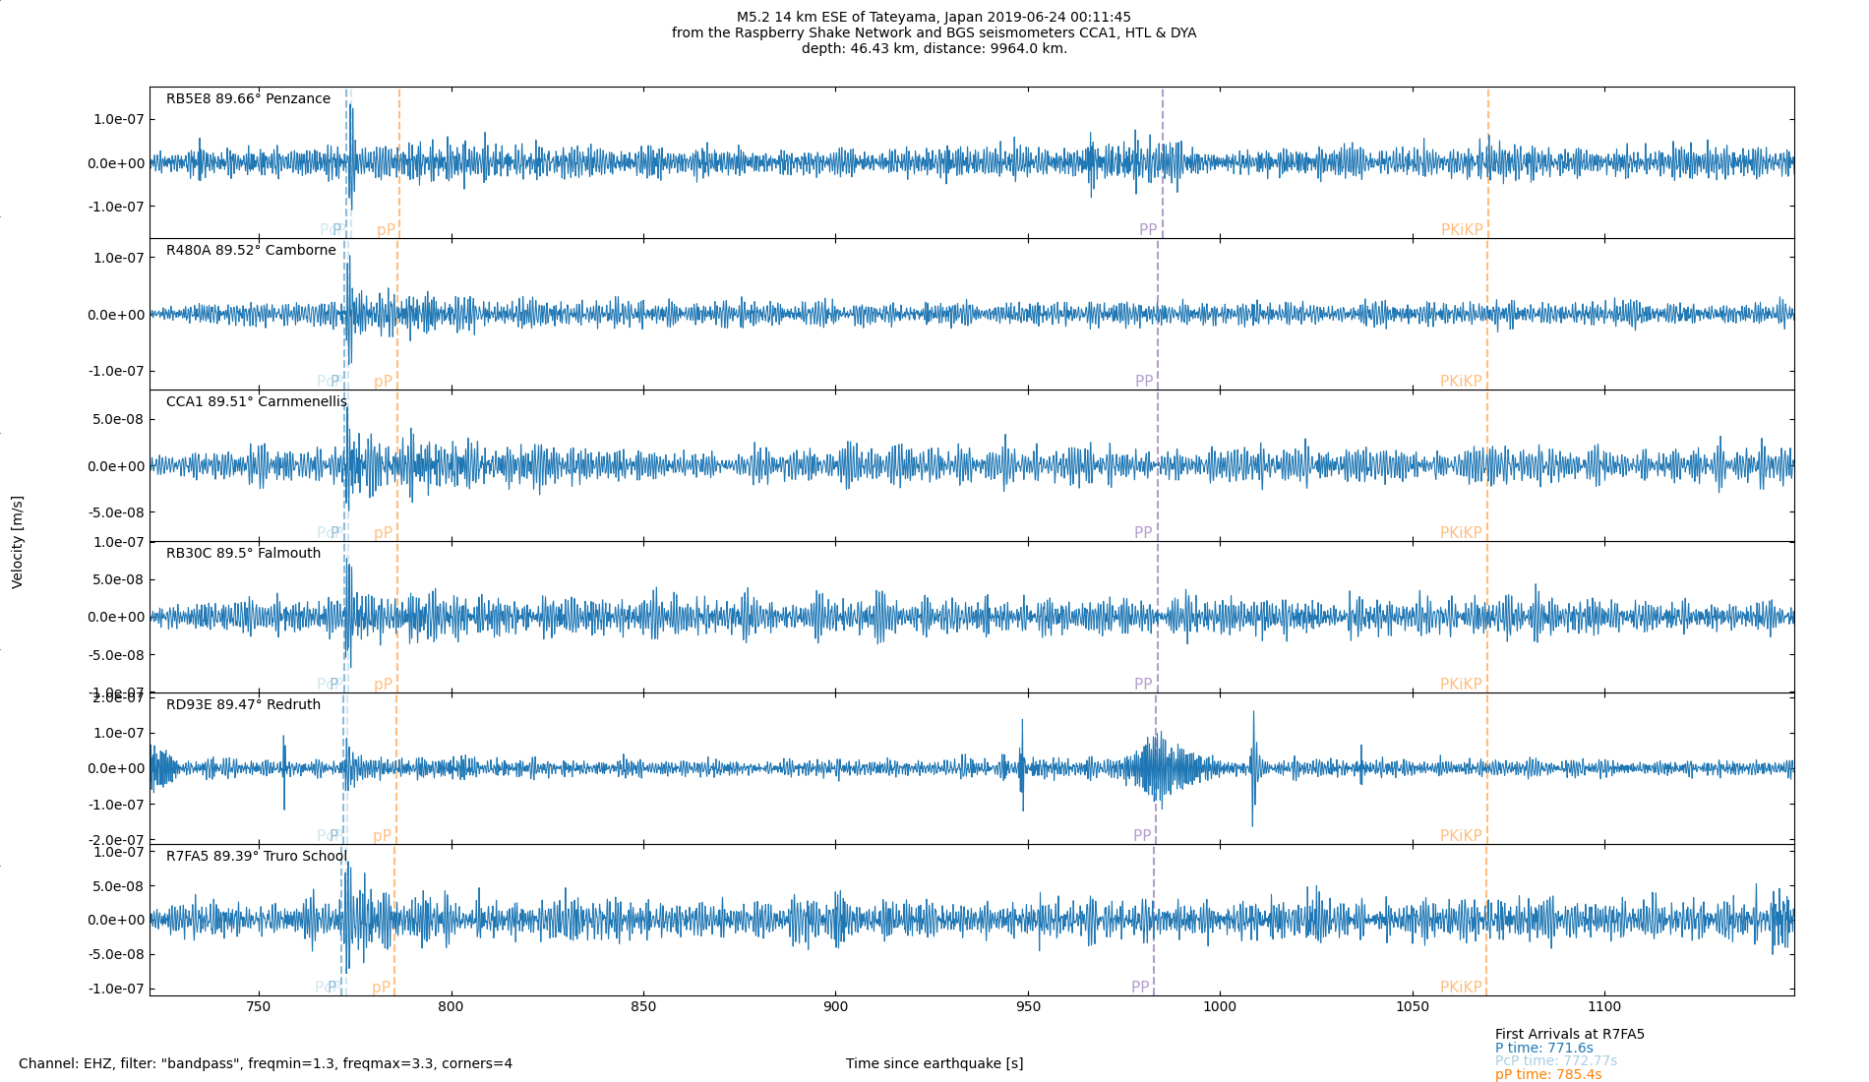The height and width of the screenshot is (1082, 1869).
Task: Click the "P time: 771.6s" legend entry
Action: click(x=1544, y=1048)
